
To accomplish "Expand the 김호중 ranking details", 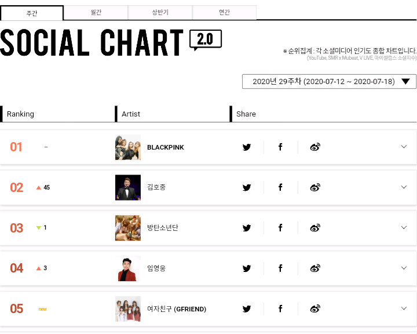I will tap(404, 187).
